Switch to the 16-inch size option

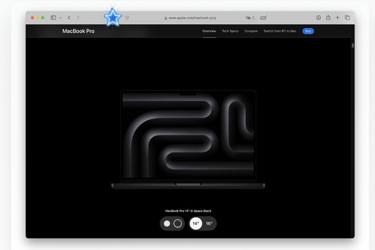[209, 224]
